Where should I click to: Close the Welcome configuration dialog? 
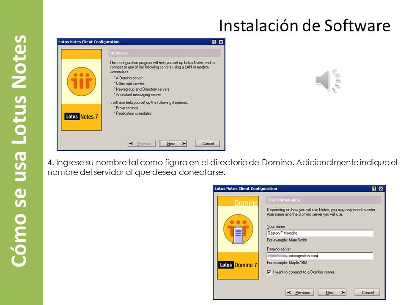click(x=221, y=42)
